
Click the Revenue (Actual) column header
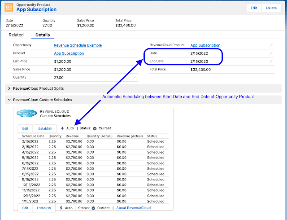tap(130, 136)
